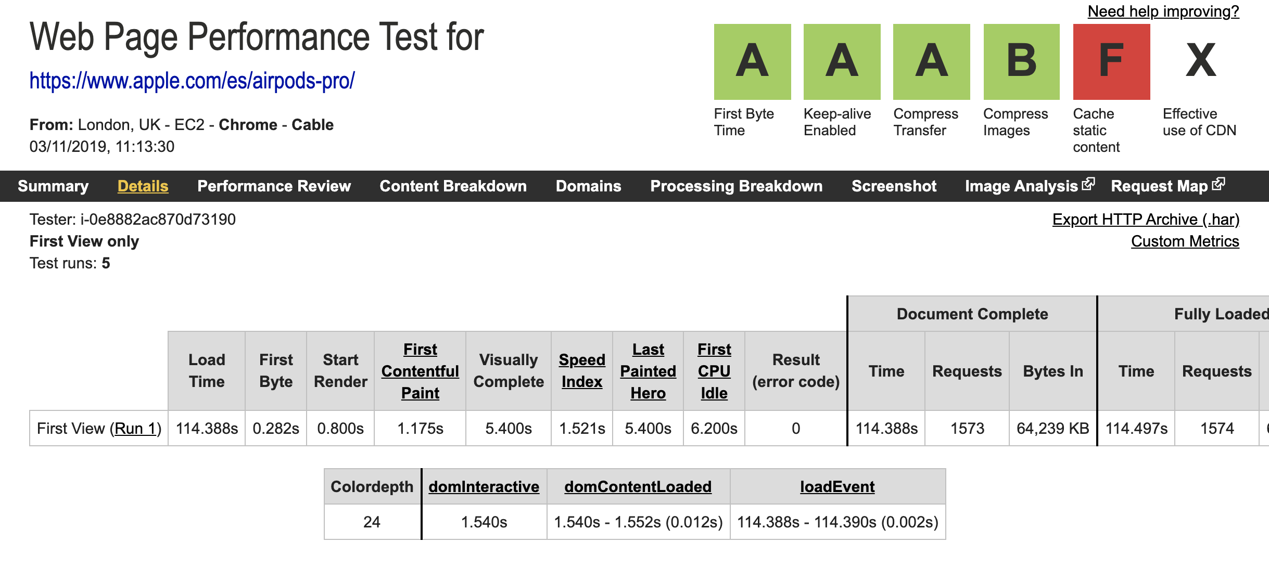The width and height of the screenshot is (1269, 568).
Task: Click the Compress Images grade B badge
Action: pyautogui.click(x=1021, y=61)
